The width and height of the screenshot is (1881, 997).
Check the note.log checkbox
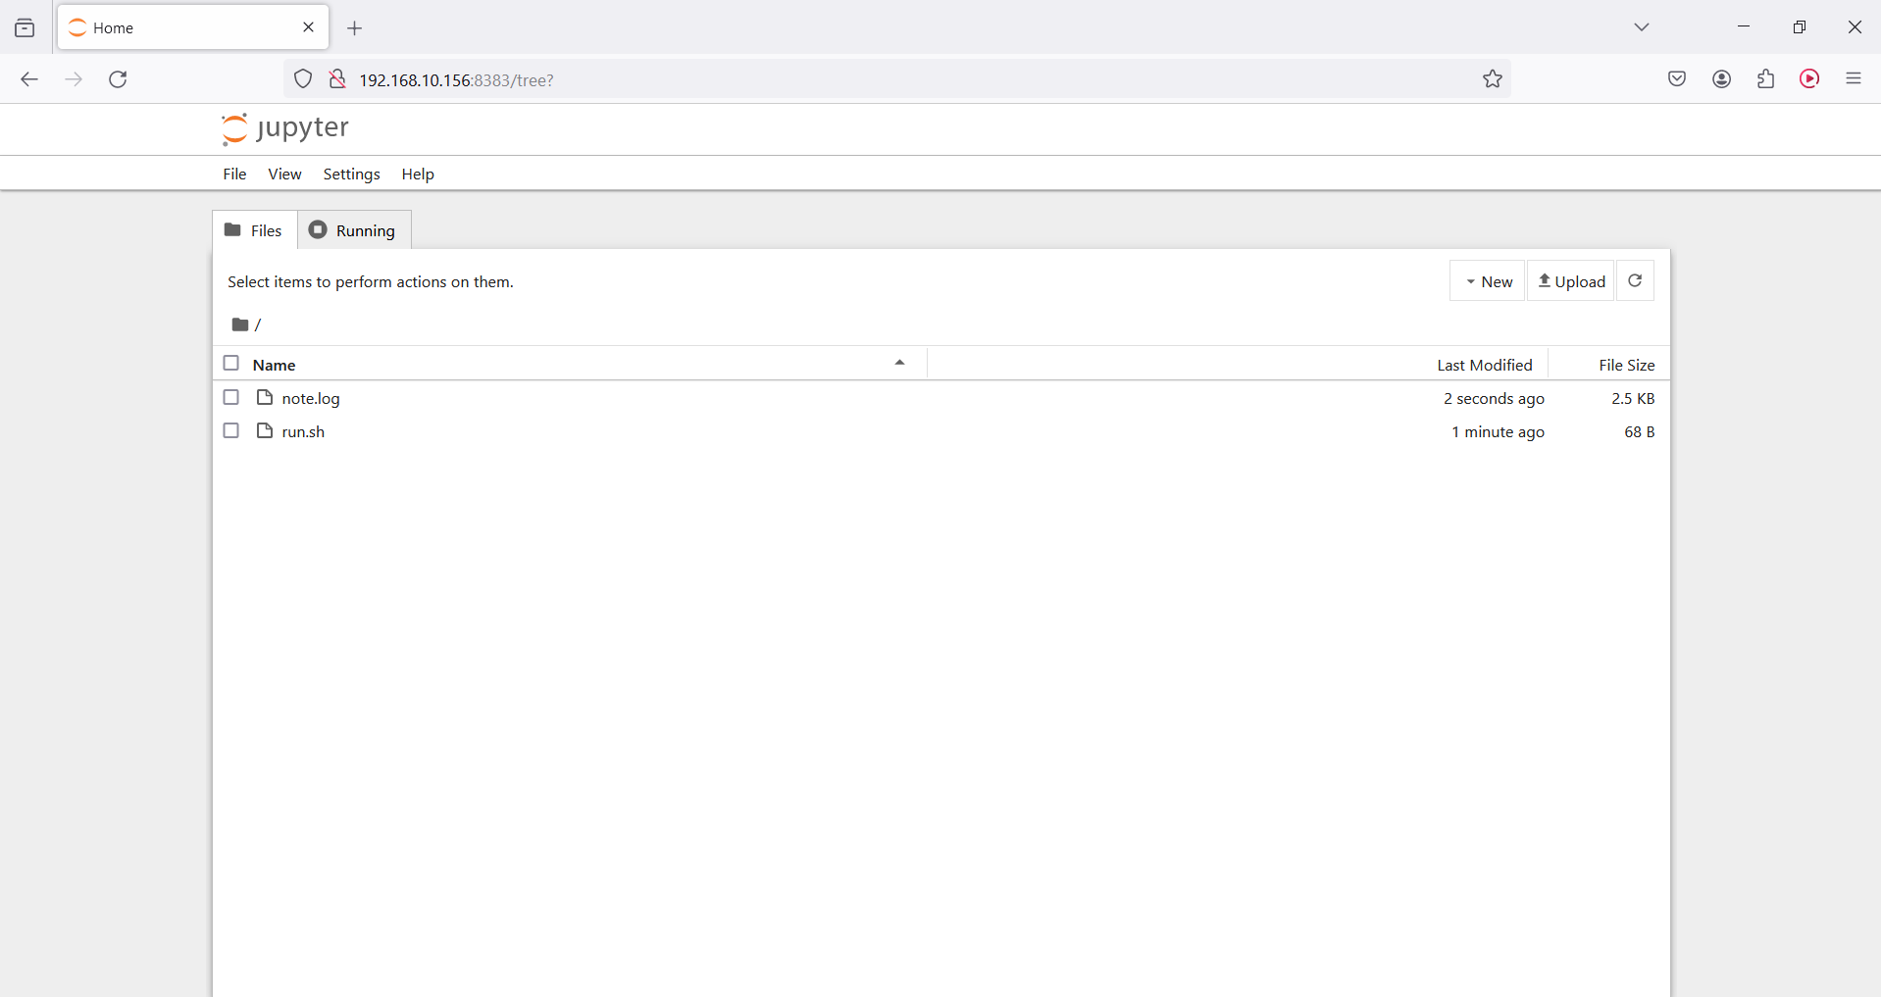click(x=231, y=397)
